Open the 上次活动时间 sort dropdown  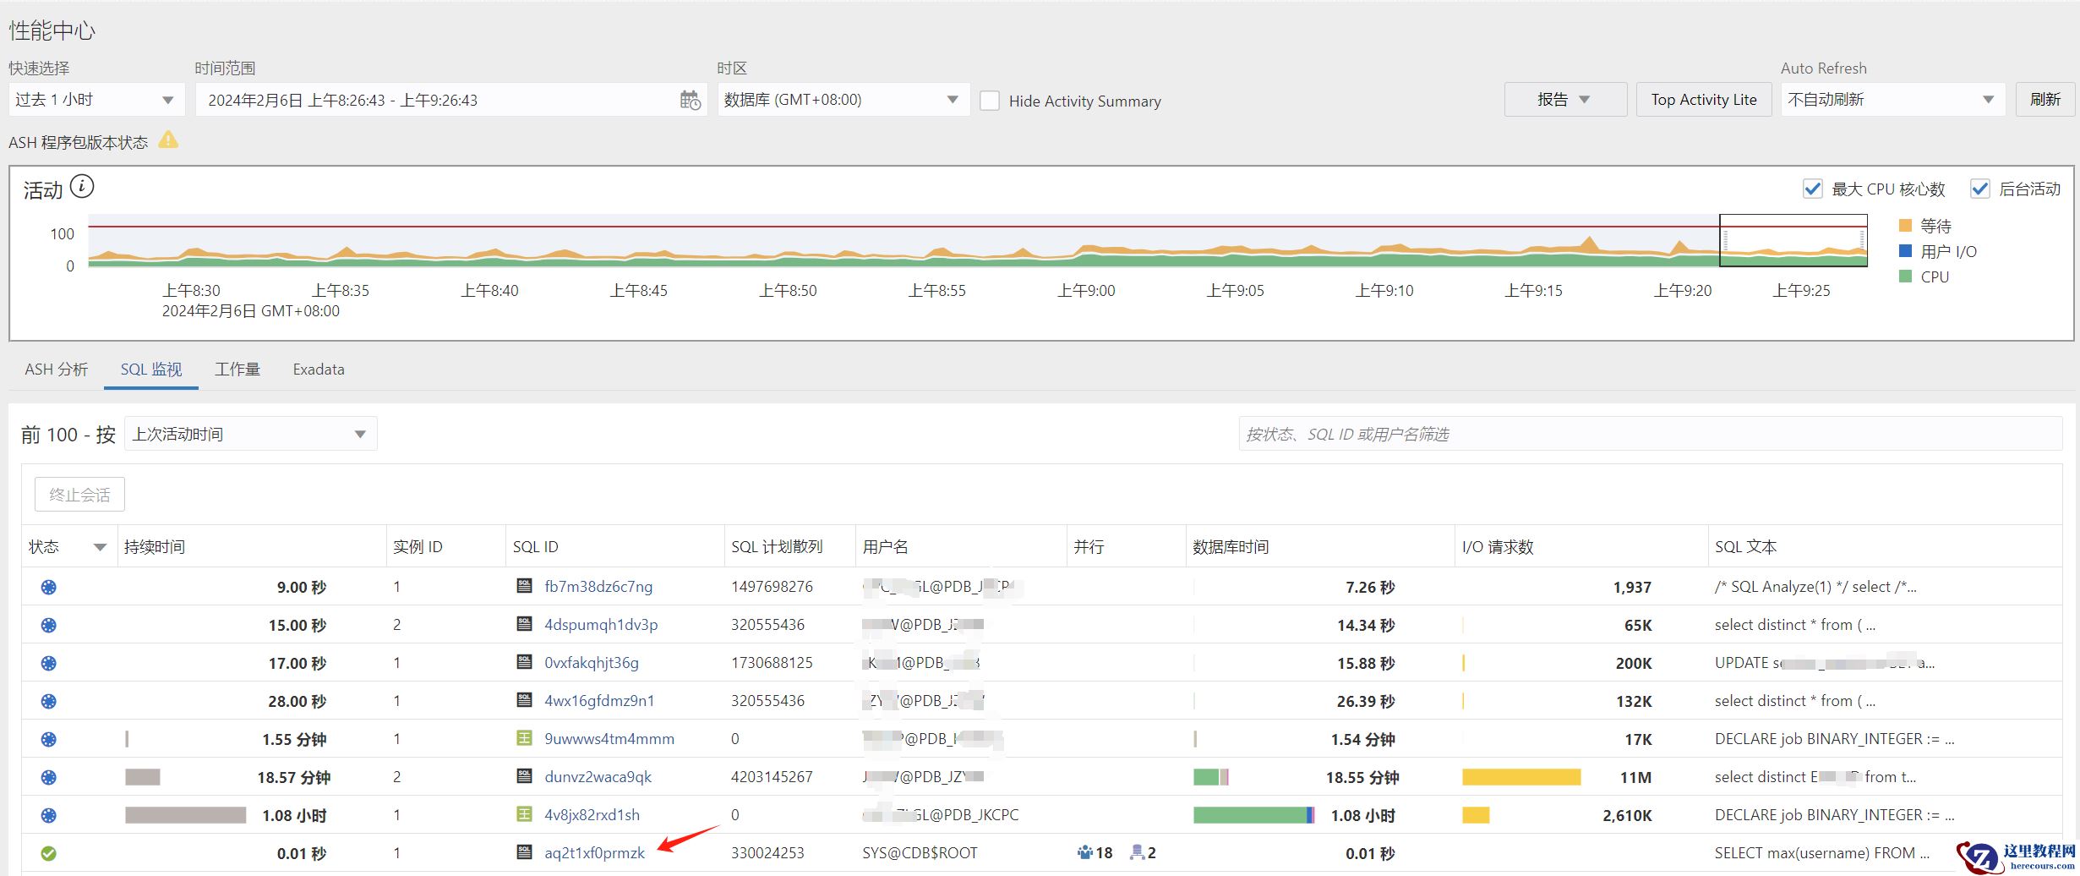(x=250, y=434)
